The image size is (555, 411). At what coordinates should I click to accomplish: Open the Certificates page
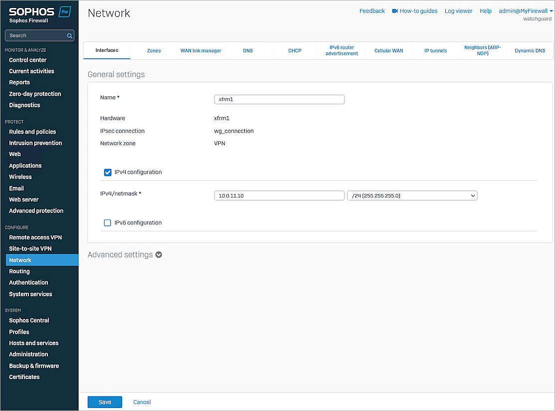pyautogui.click(x=23, y=377)
